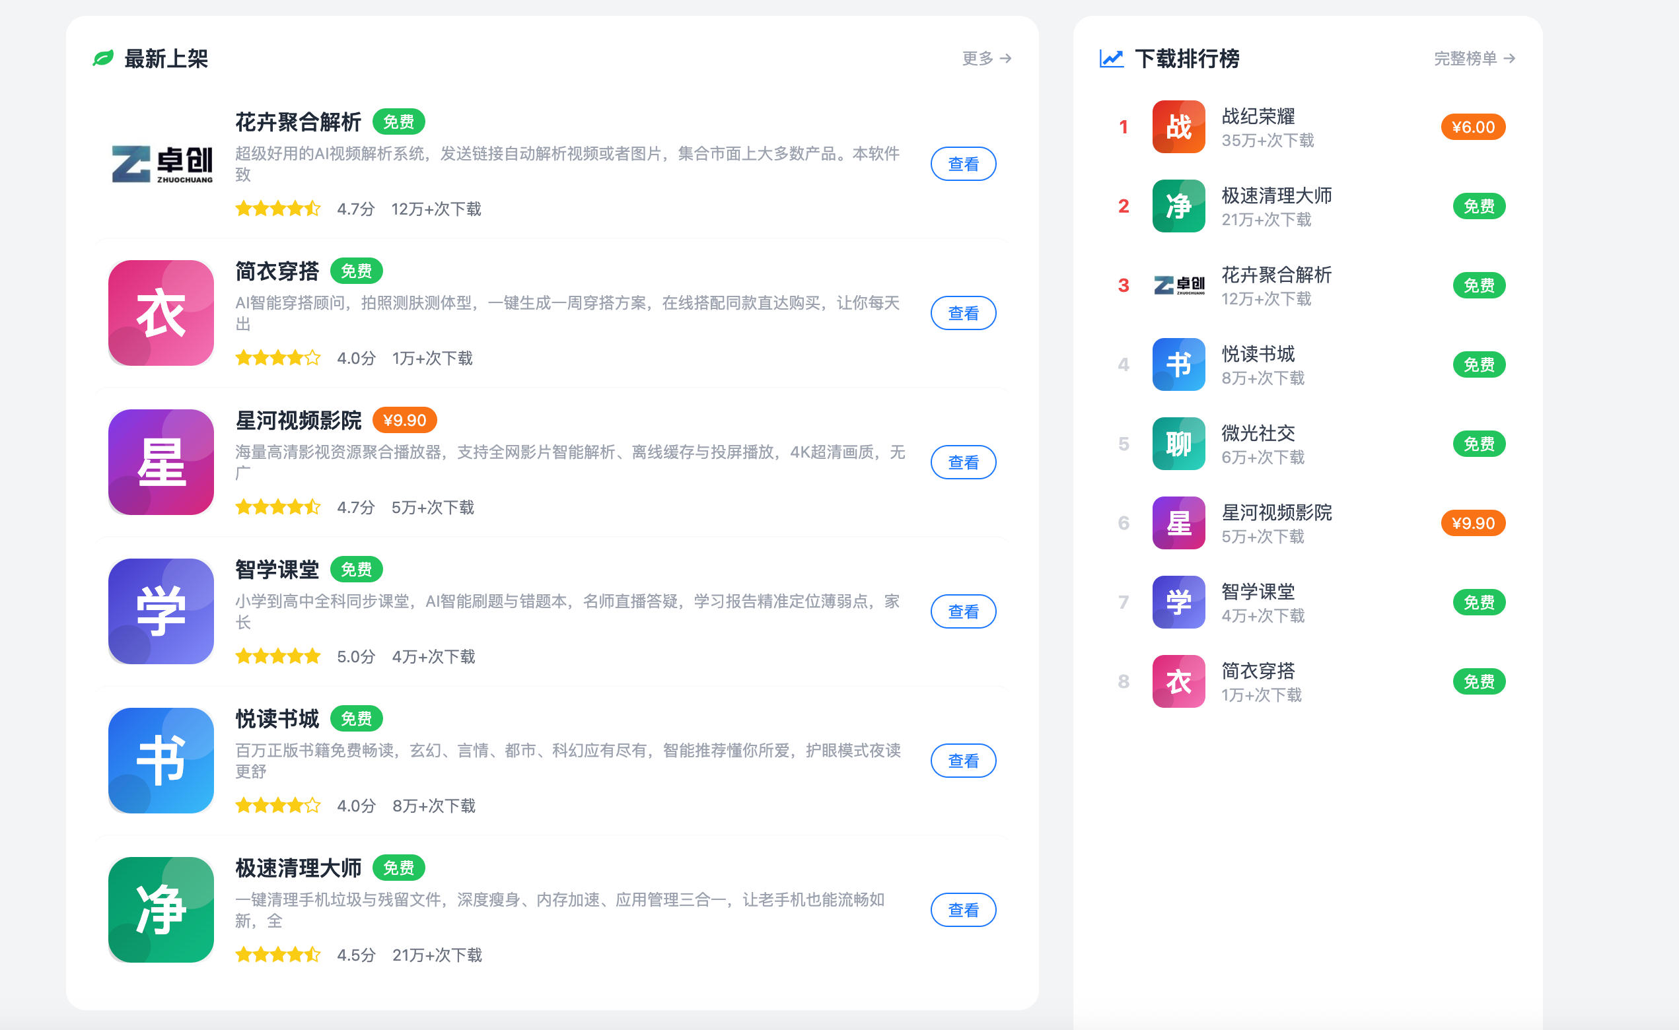Click the 免费 badge for 微光社交
The width and height of the screenshot is (1679, 1030).
click(1480, 444)
